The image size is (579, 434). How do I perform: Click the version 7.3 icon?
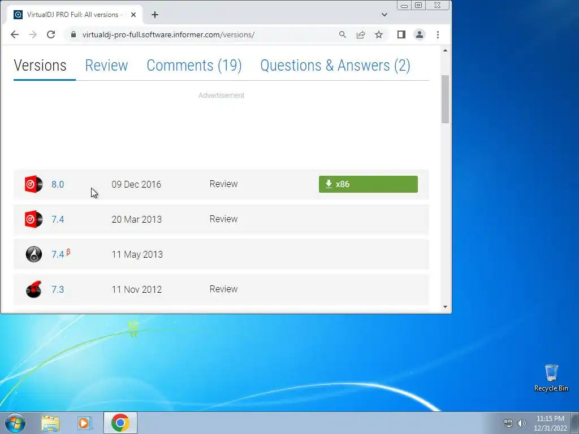click(33, 289)
